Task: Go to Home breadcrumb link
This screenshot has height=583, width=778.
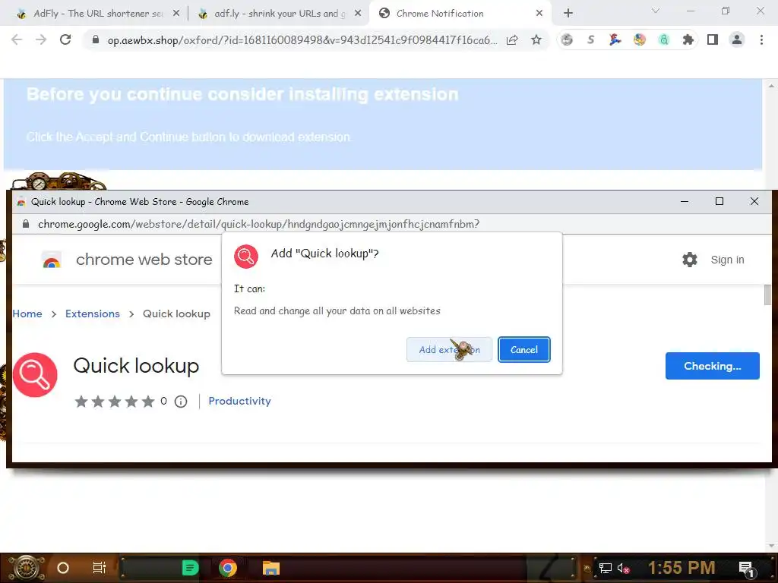Action: pyautogui.click(x=27, y=314)
